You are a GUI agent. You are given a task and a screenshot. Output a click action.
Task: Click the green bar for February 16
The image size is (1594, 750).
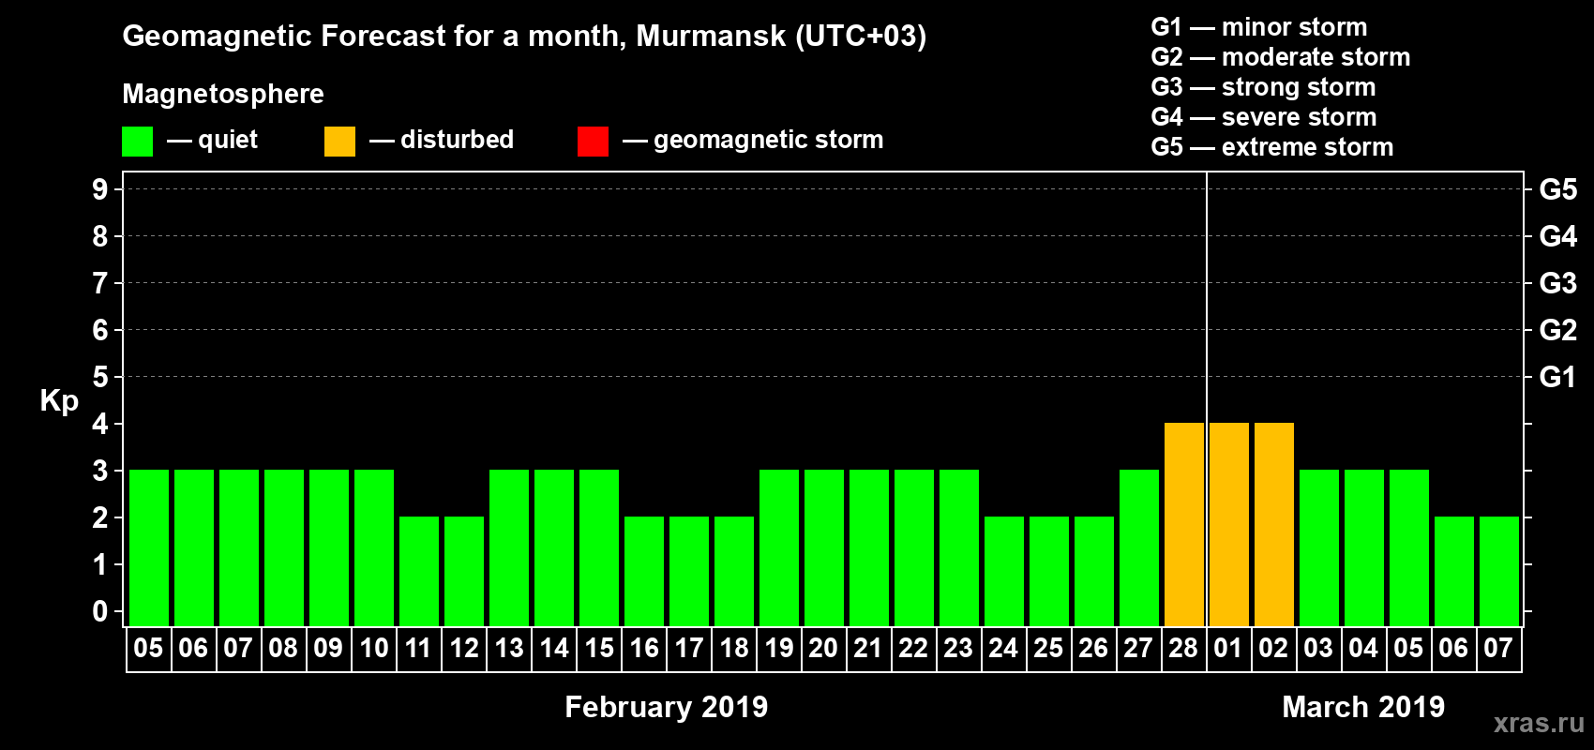coord(644,572)
